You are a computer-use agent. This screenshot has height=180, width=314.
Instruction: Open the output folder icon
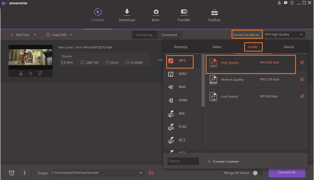[151, 173]
